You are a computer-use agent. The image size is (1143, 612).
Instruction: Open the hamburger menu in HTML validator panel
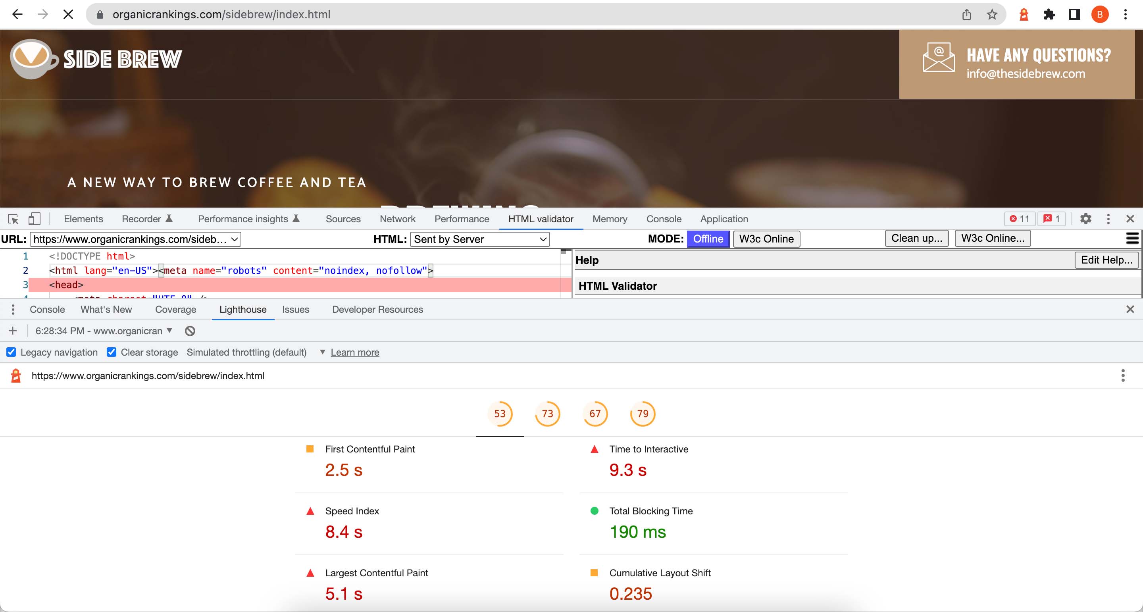click(1132, 238)
